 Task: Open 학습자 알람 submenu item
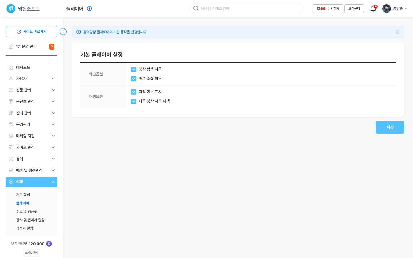(25, 228)
